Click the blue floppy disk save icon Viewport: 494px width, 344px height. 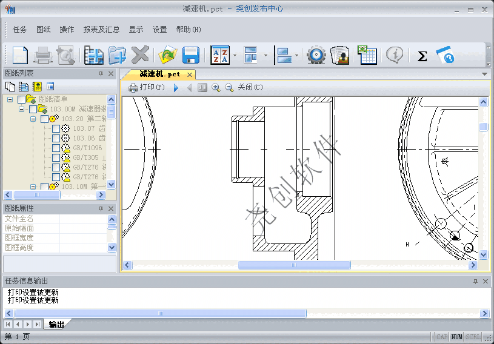point(191,56)
